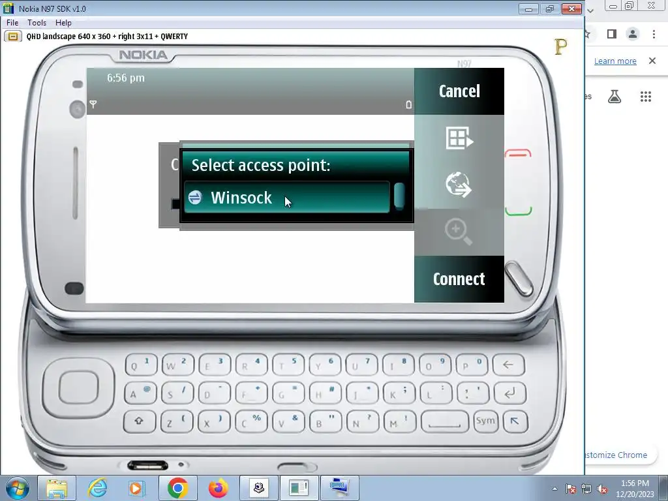Tap the Cancel softkey on phone screen
The image size is (668, 501).
[459, 91]
